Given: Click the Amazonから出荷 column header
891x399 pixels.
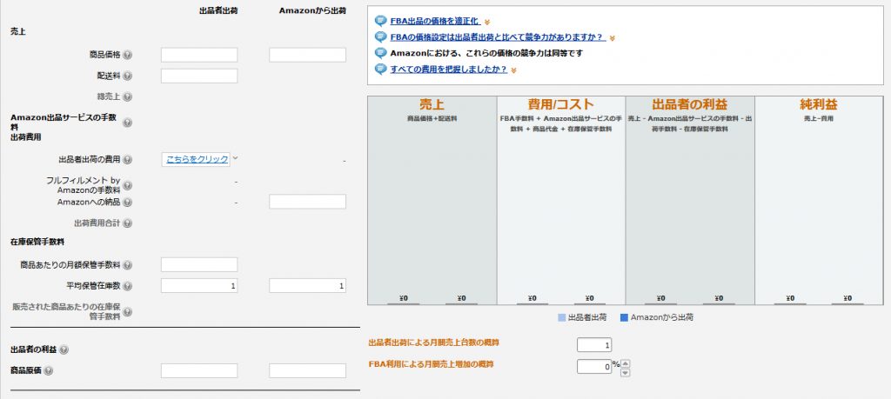Looking at the screenshot, I should click(x=312, y=10).
